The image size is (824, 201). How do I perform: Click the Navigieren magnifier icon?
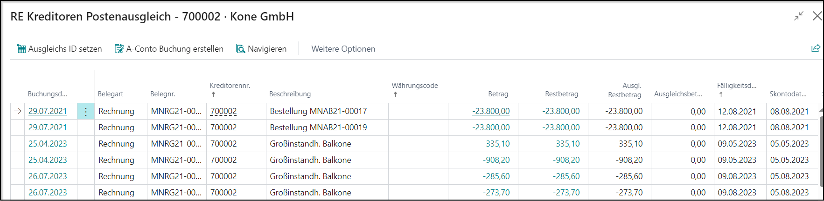[241, 49]
